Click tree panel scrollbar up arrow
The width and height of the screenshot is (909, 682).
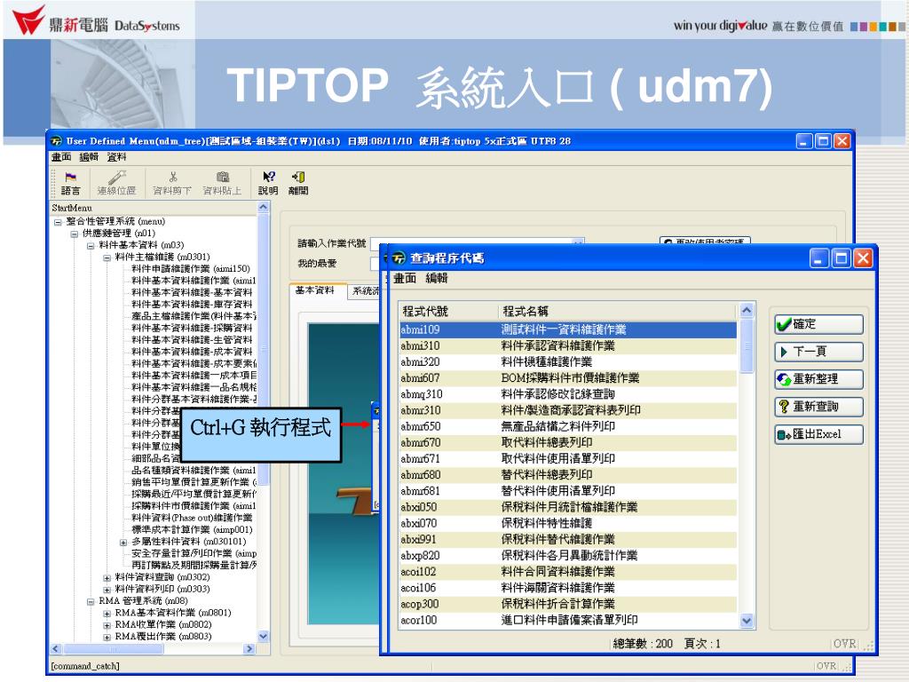coord(263,207)
